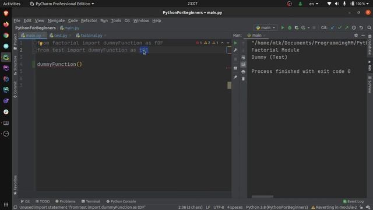Open Run panel settings gear
Image resolution: width=373 pixels, height=210 pixels.
[x=356, y=35]
